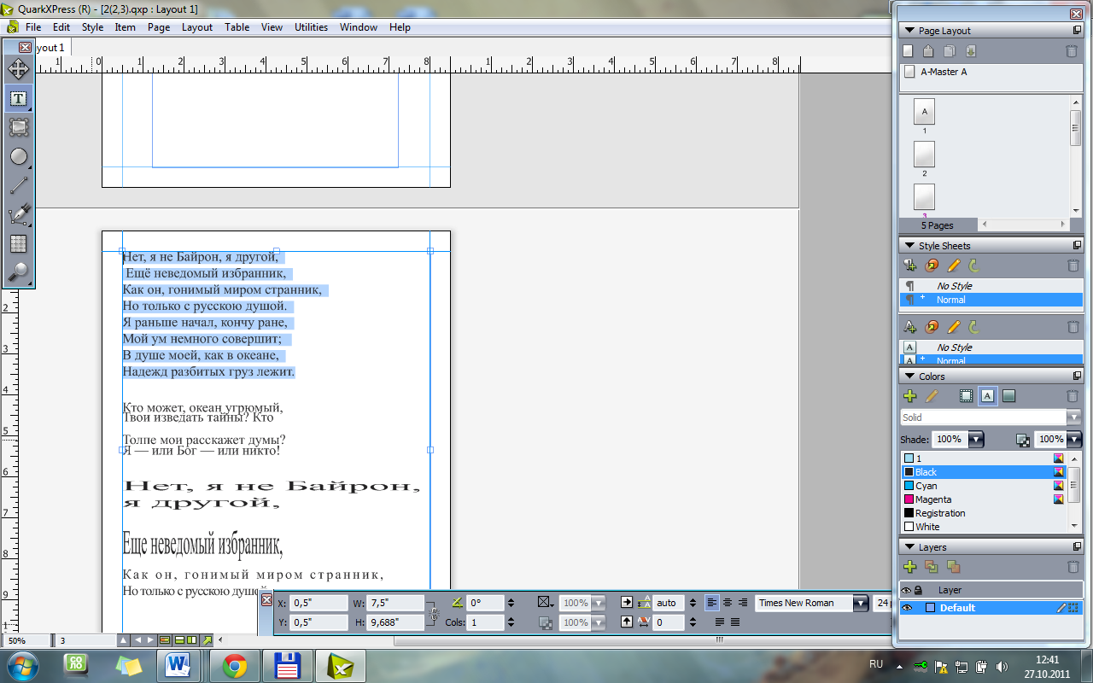Viewport: 1093px width, 683px height.
Task: Click the Page Layout trash icon
Action: point(1072,51)
